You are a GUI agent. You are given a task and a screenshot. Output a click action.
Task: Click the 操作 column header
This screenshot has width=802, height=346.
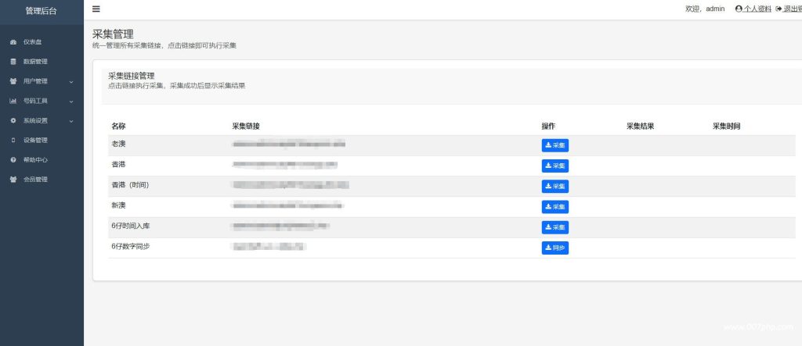pyautogui.click(x=548, y=126)
